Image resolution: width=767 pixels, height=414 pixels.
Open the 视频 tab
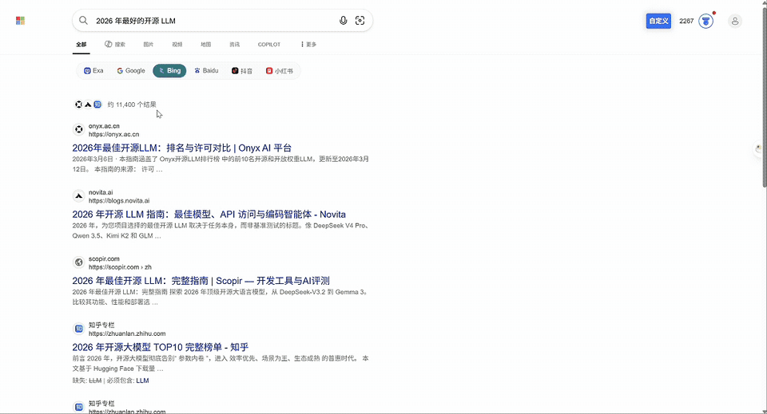[x=177, y=45]
